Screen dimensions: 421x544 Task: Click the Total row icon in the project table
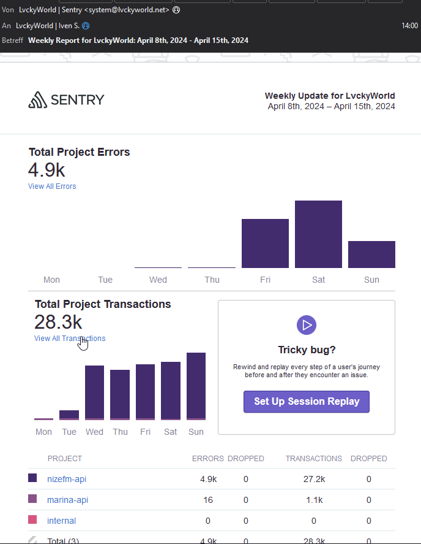coord(32,540)
